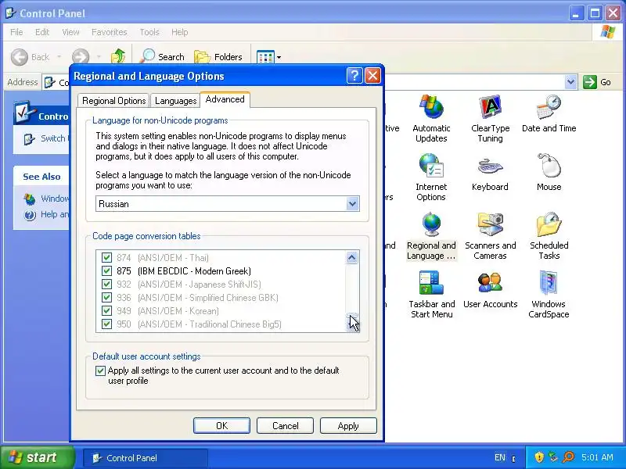
Task: Open Scheduled Tasks icon
Action: point(549,236)
